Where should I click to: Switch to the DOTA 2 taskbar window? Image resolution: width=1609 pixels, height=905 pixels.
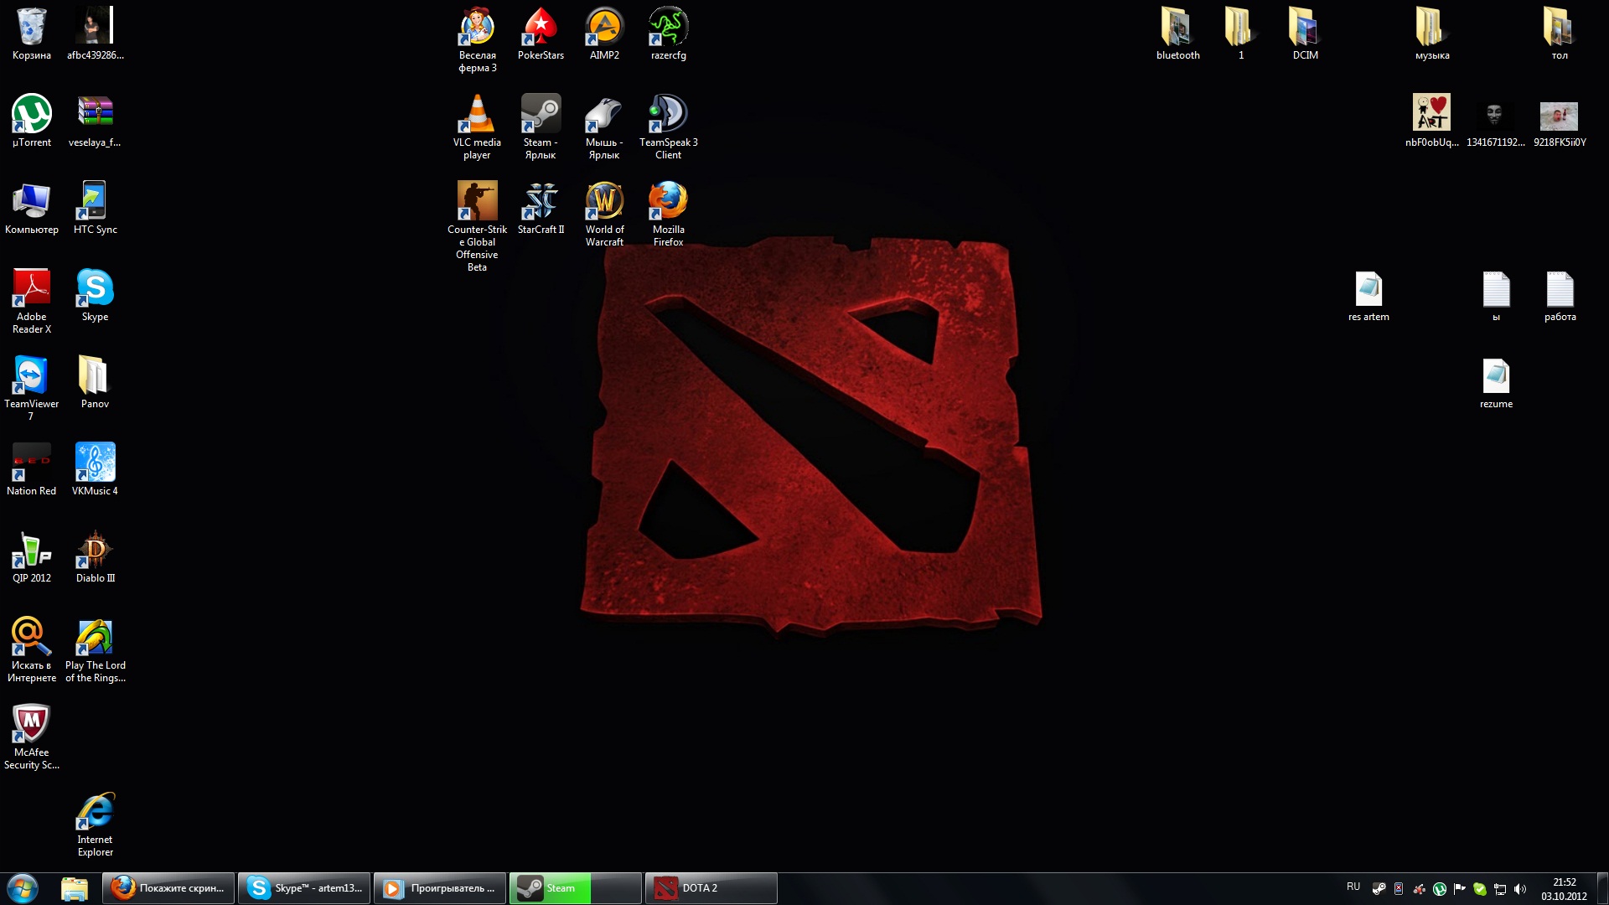click(x=711, y=888)
